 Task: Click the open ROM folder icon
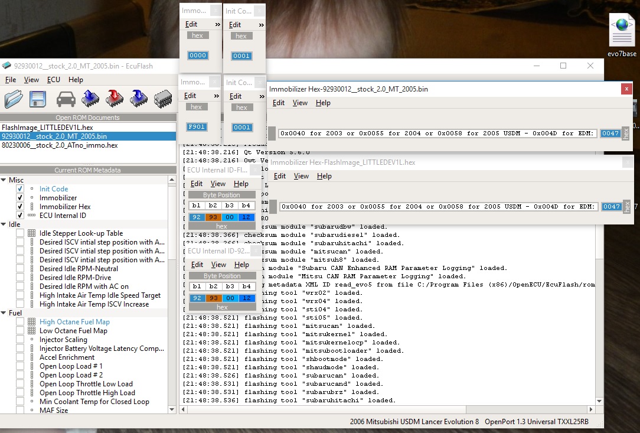pyautogui.click(x=14, y=99)
